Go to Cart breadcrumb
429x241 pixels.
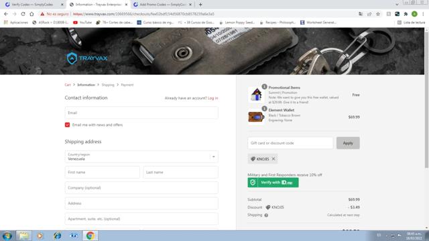(68, 85)
